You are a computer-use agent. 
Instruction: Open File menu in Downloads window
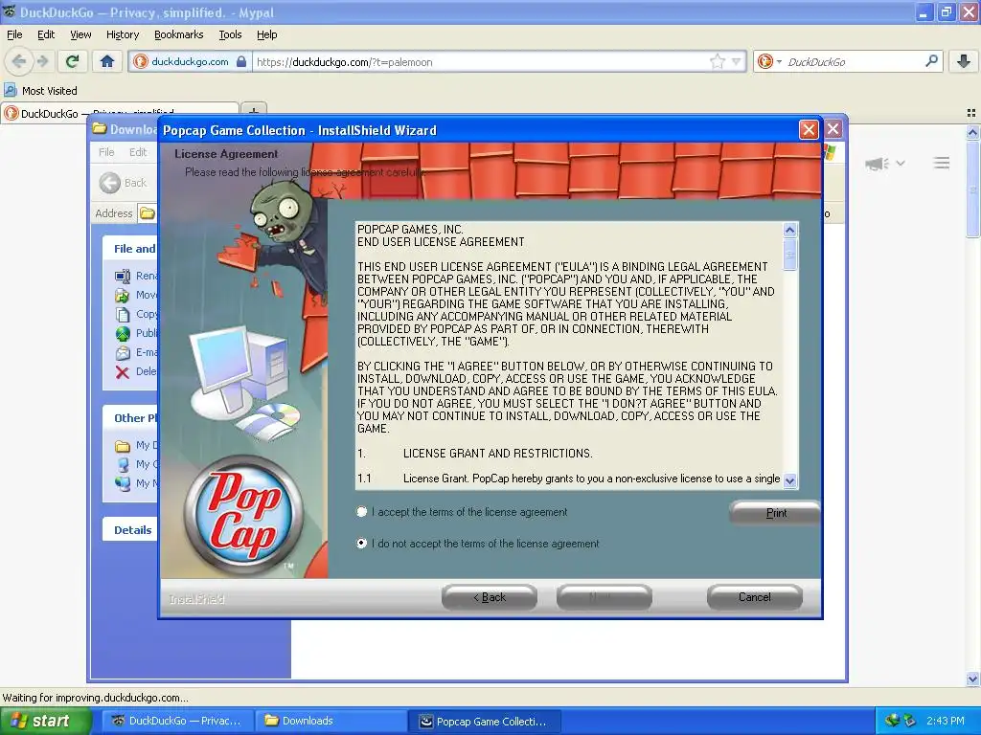(107, 152)
